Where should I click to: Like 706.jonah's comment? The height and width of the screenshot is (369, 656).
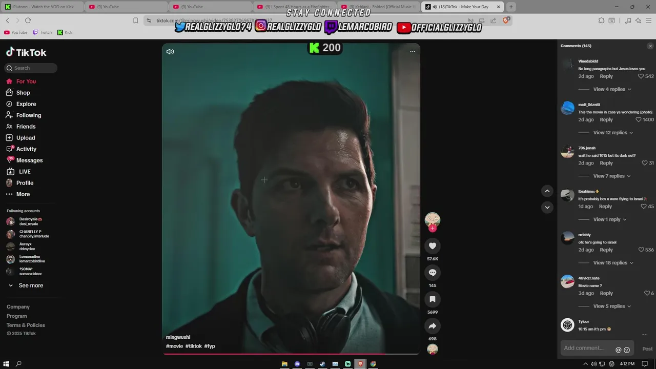(645, 163)
